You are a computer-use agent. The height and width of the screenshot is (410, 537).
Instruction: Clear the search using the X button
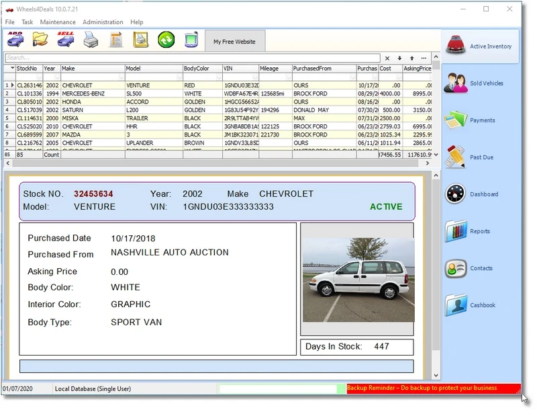[x=387, y=58]
